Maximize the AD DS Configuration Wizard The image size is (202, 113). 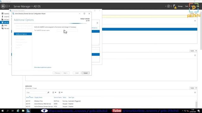pyautogui.click(x=84, y=13)
